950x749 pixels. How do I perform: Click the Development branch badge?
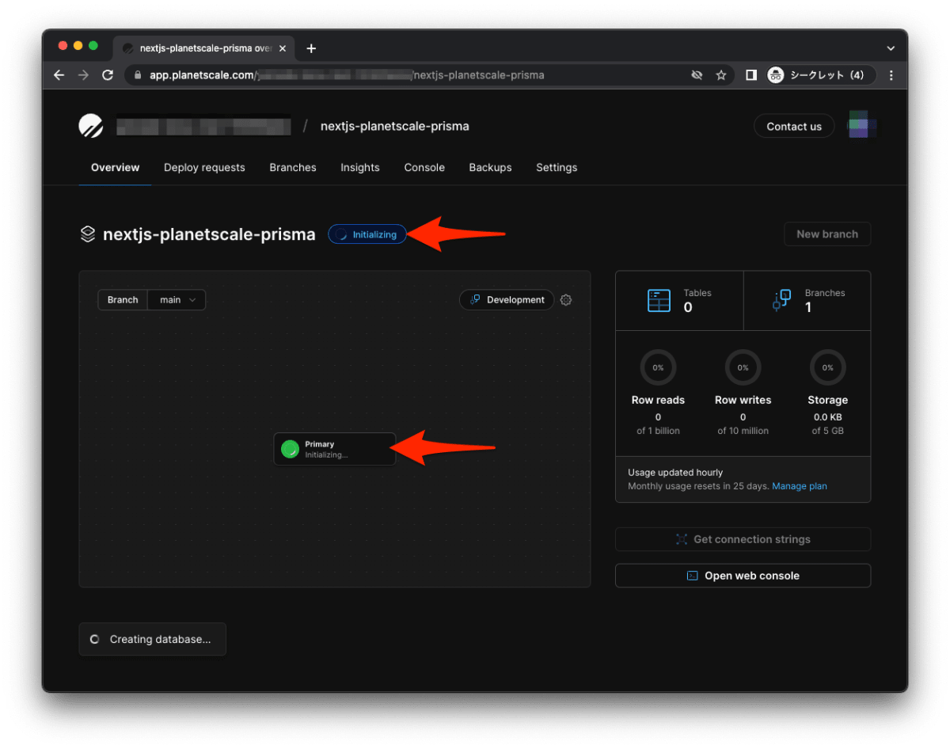pos(507,300)
